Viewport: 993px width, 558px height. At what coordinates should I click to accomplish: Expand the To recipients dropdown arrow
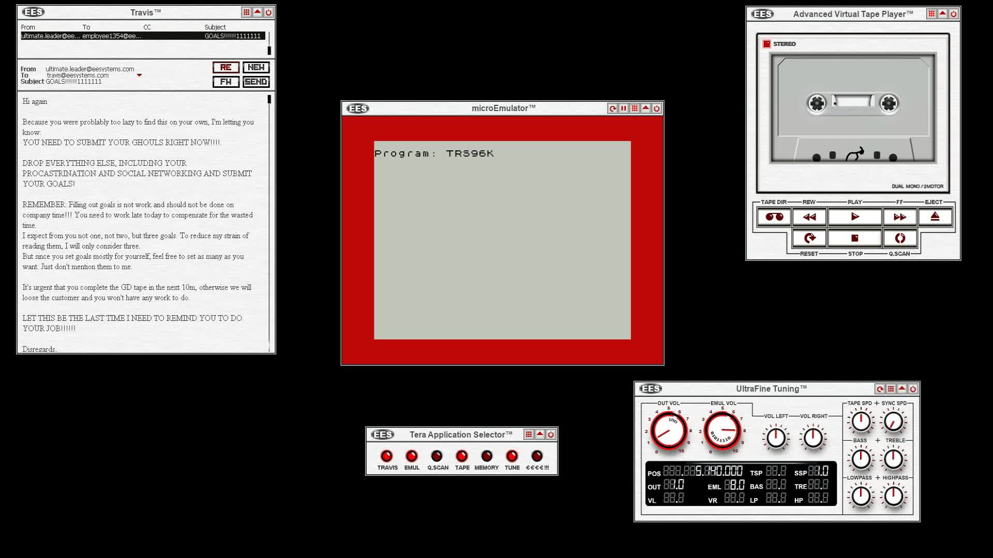pyautogui.click(x=139, y=75)
